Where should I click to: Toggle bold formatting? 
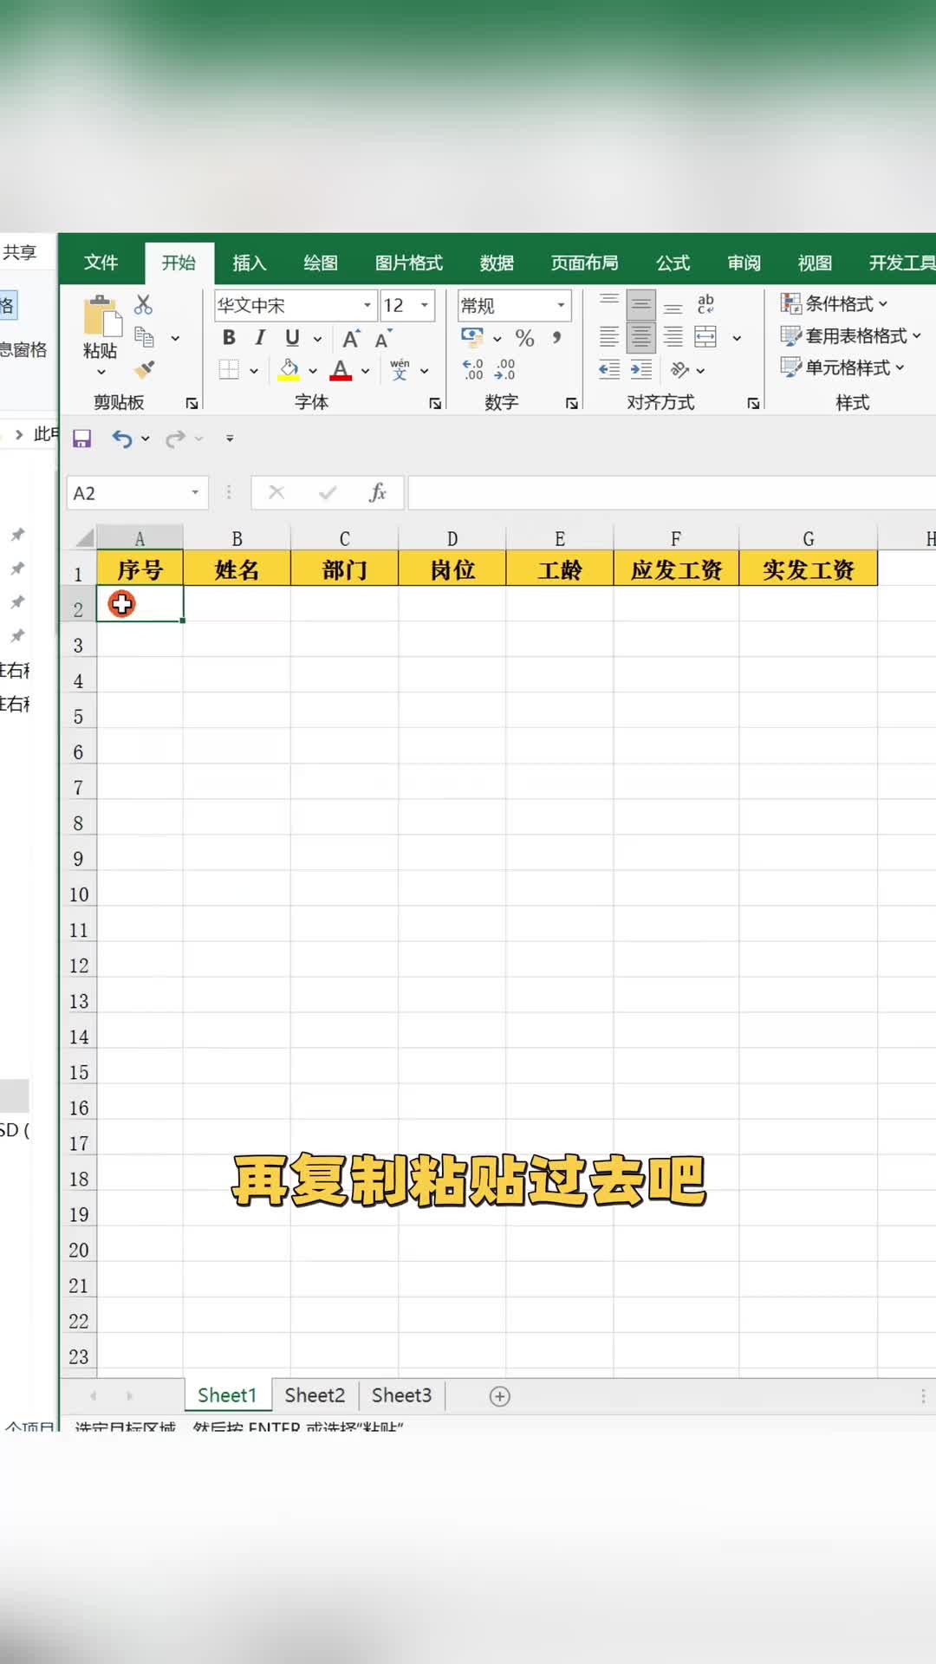pyautogui.click(x=229, y=338)
